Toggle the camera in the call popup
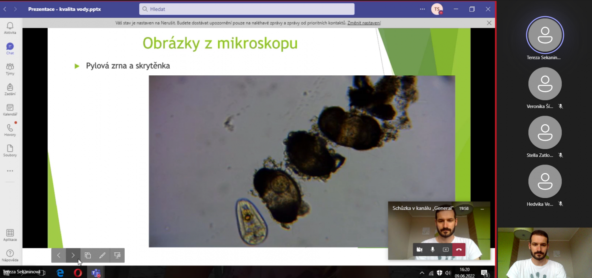The height and width of the screenshot is (278, 592). pyautogui.click(x=420, y=250)
